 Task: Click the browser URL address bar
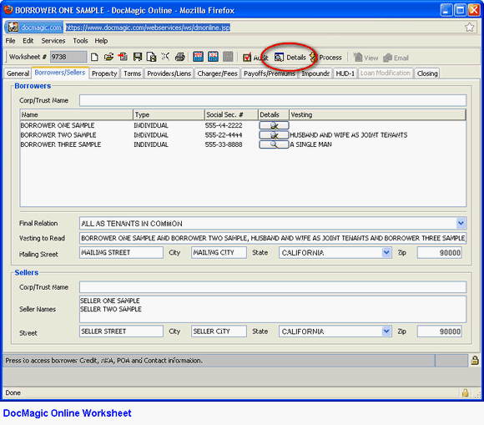pyautogui.click(x=262, y=28)
